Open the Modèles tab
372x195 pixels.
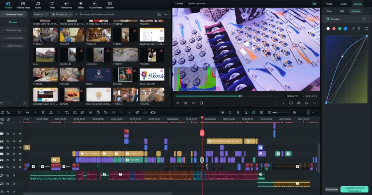(110, 5)
